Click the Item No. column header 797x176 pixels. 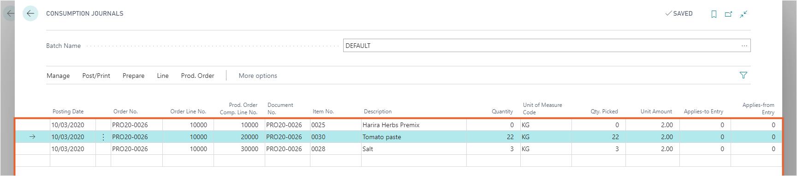click(323, 111)
